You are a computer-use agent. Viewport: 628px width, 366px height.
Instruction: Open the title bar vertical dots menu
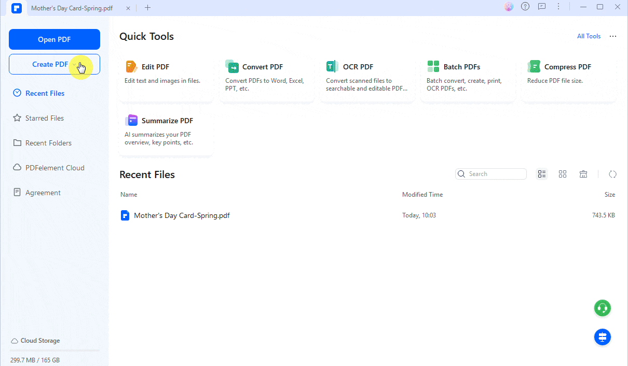558,7
